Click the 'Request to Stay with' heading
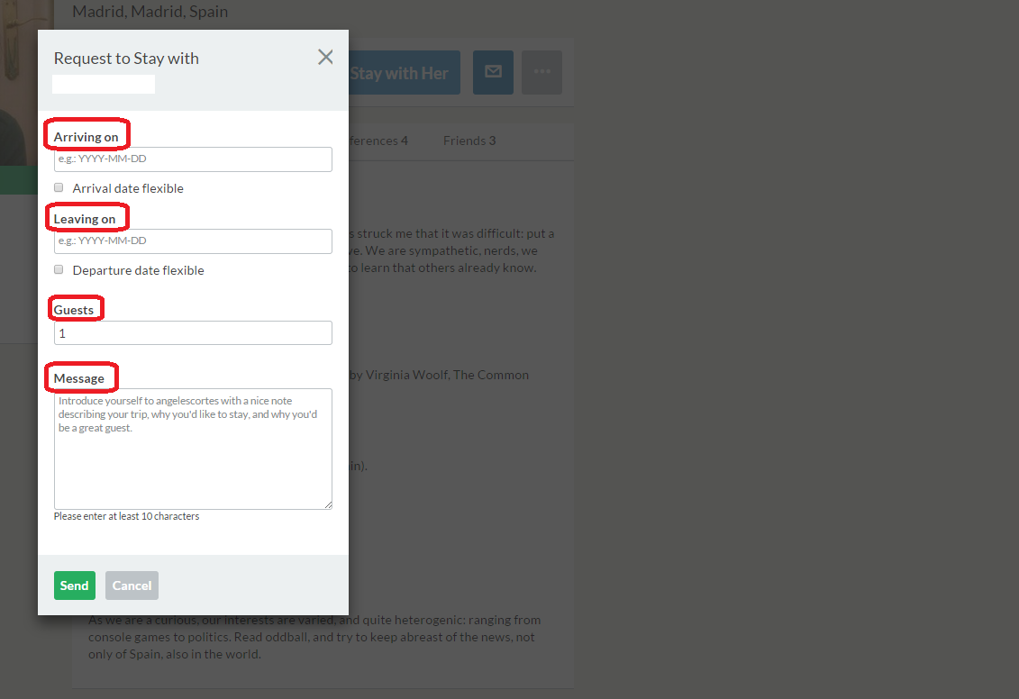The image size is (1019, 699). coord(126,59)
